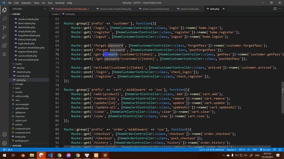Click Spaces: 4 indentation in status bar
The image size is (284, 159).
click(231, 150)
